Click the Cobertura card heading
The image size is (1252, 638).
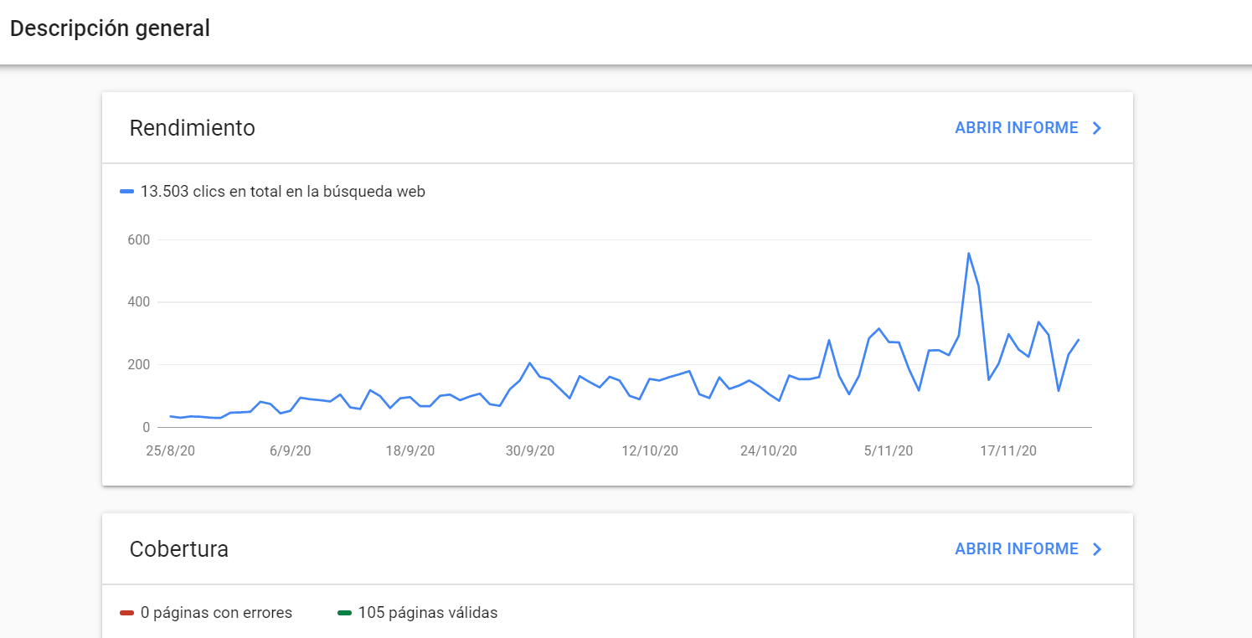pos(179,549)
